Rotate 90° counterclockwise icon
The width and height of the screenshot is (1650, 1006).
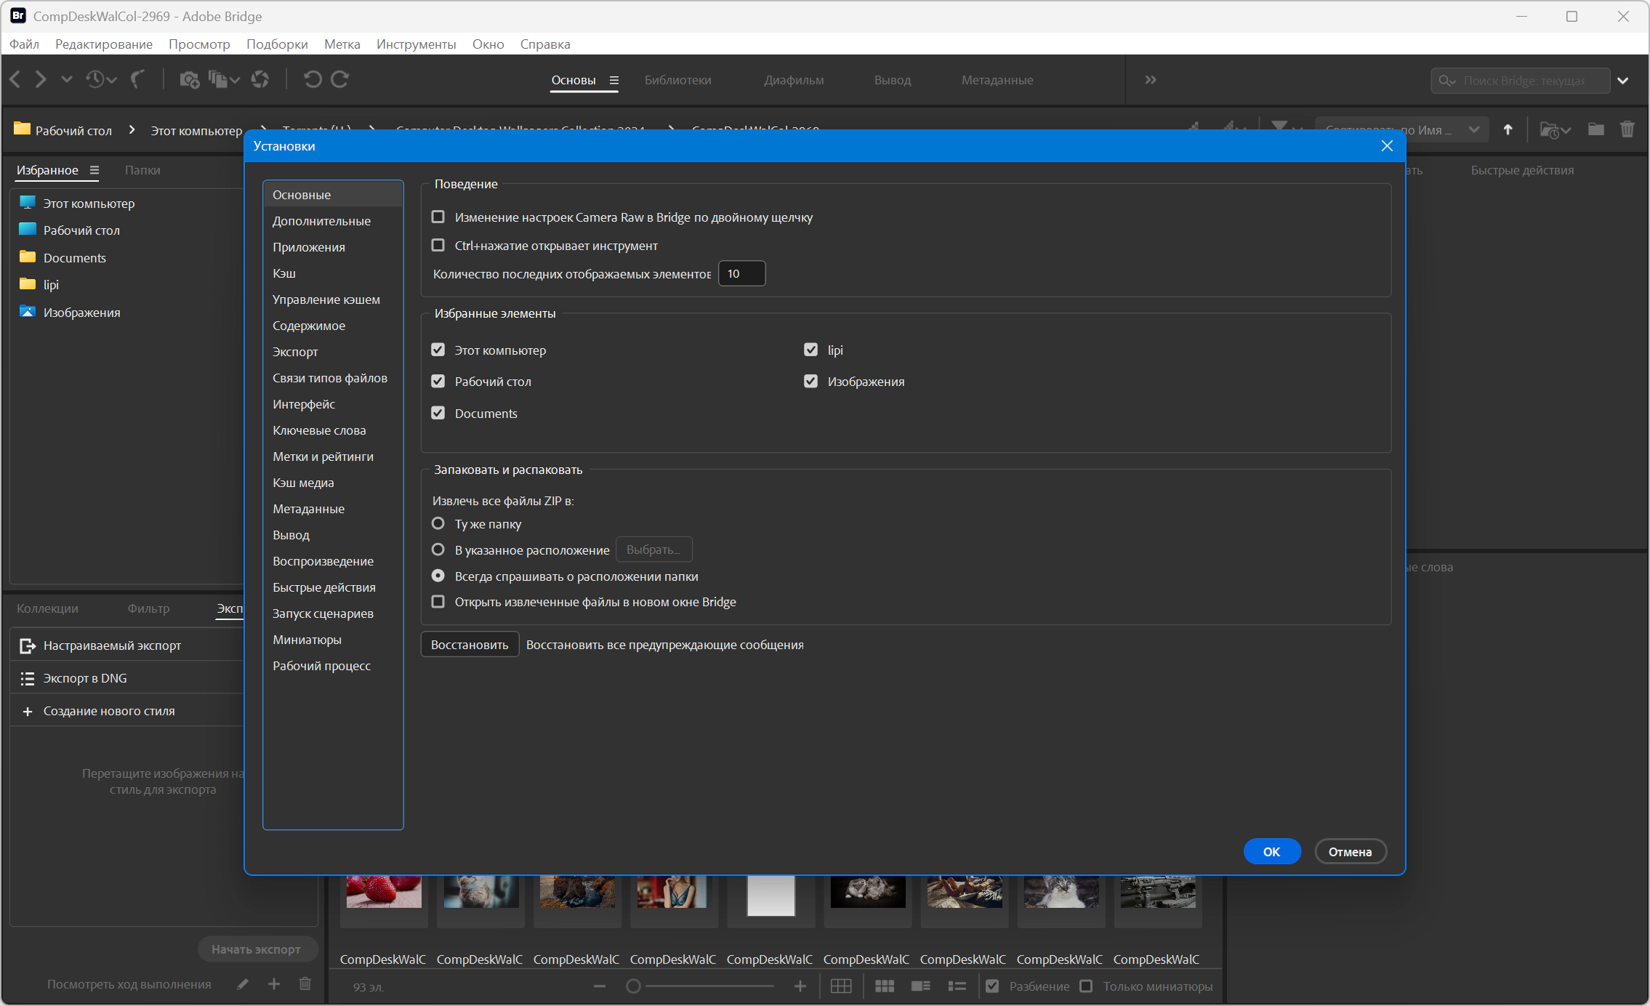(x=313, y=79)
